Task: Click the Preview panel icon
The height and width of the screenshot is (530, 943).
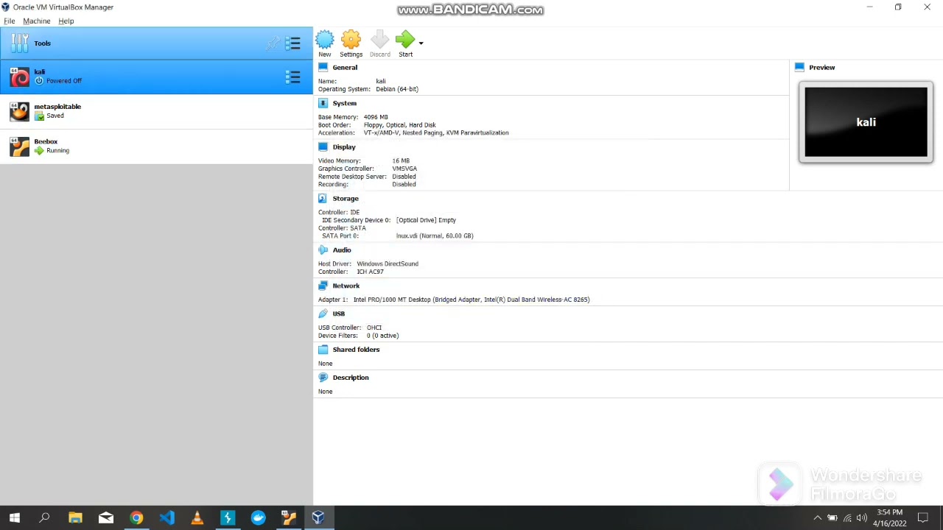Action: (799, 68)
